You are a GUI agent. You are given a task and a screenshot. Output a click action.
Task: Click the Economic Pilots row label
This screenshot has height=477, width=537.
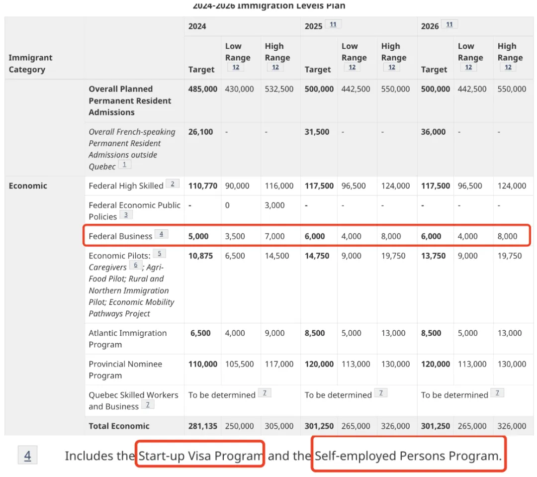[131, 285]
